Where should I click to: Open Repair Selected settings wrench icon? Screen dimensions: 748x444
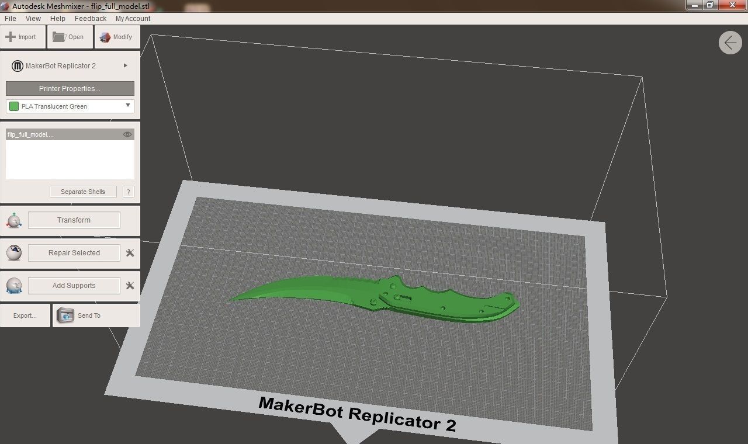point(130,253)
